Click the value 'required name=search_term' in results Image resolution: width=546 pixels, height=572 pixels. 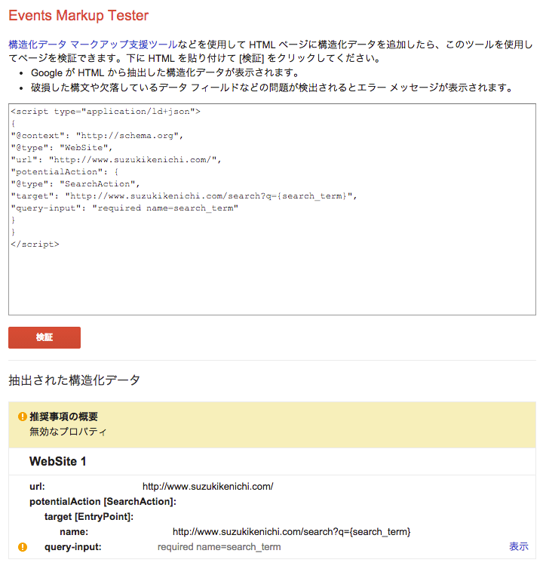click(x=219, y=547)
